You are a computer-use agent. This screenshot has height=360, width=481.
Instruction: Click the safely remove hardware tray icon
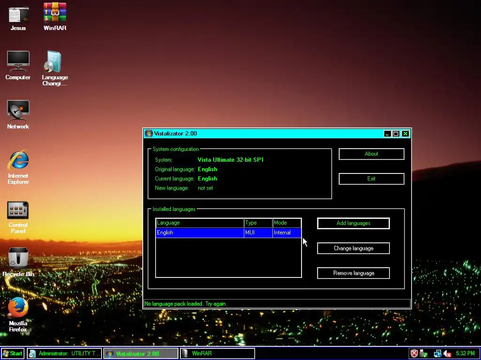coord(424,353)
